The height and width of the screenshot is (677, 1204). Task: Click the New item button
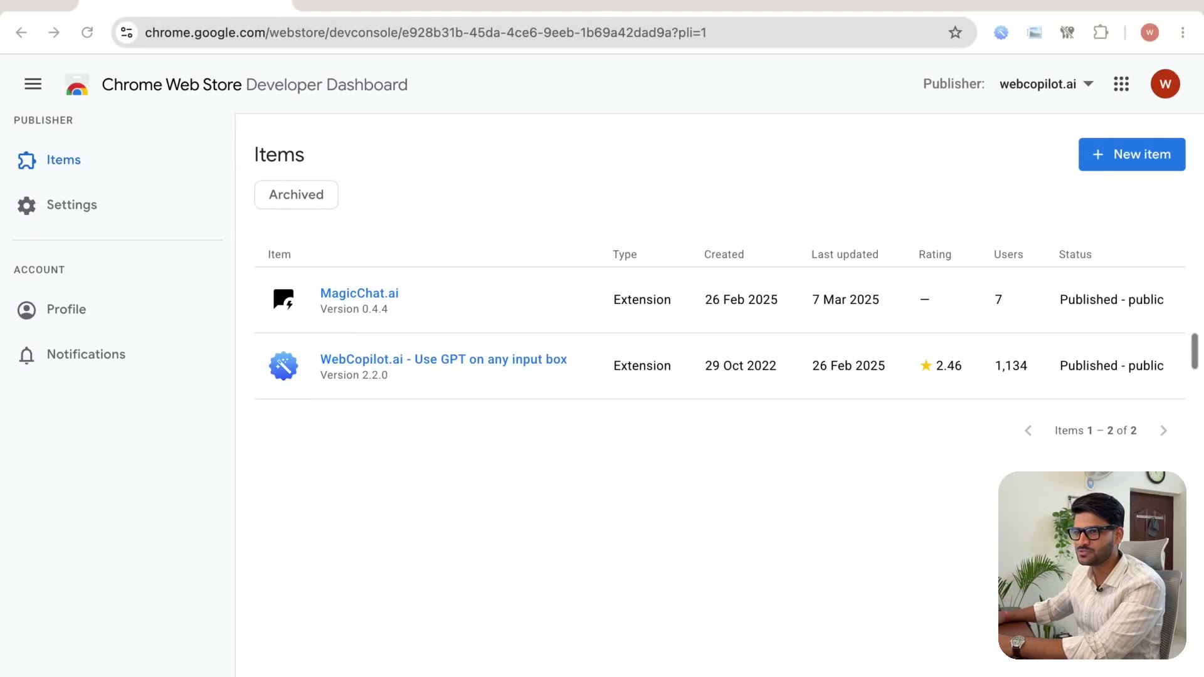click(1132, 154)
